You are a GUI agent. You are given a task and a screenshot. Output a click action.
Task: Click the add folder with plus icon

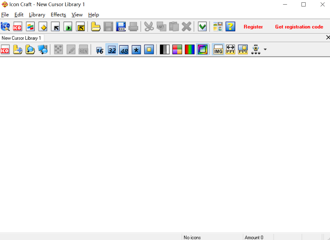pos(18,50)
